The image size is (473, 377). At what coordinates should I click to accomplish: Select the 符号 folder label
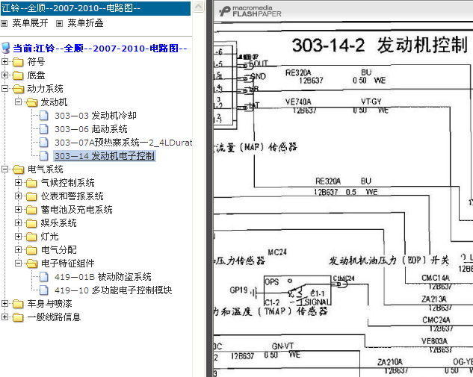(x=36, y=62)
